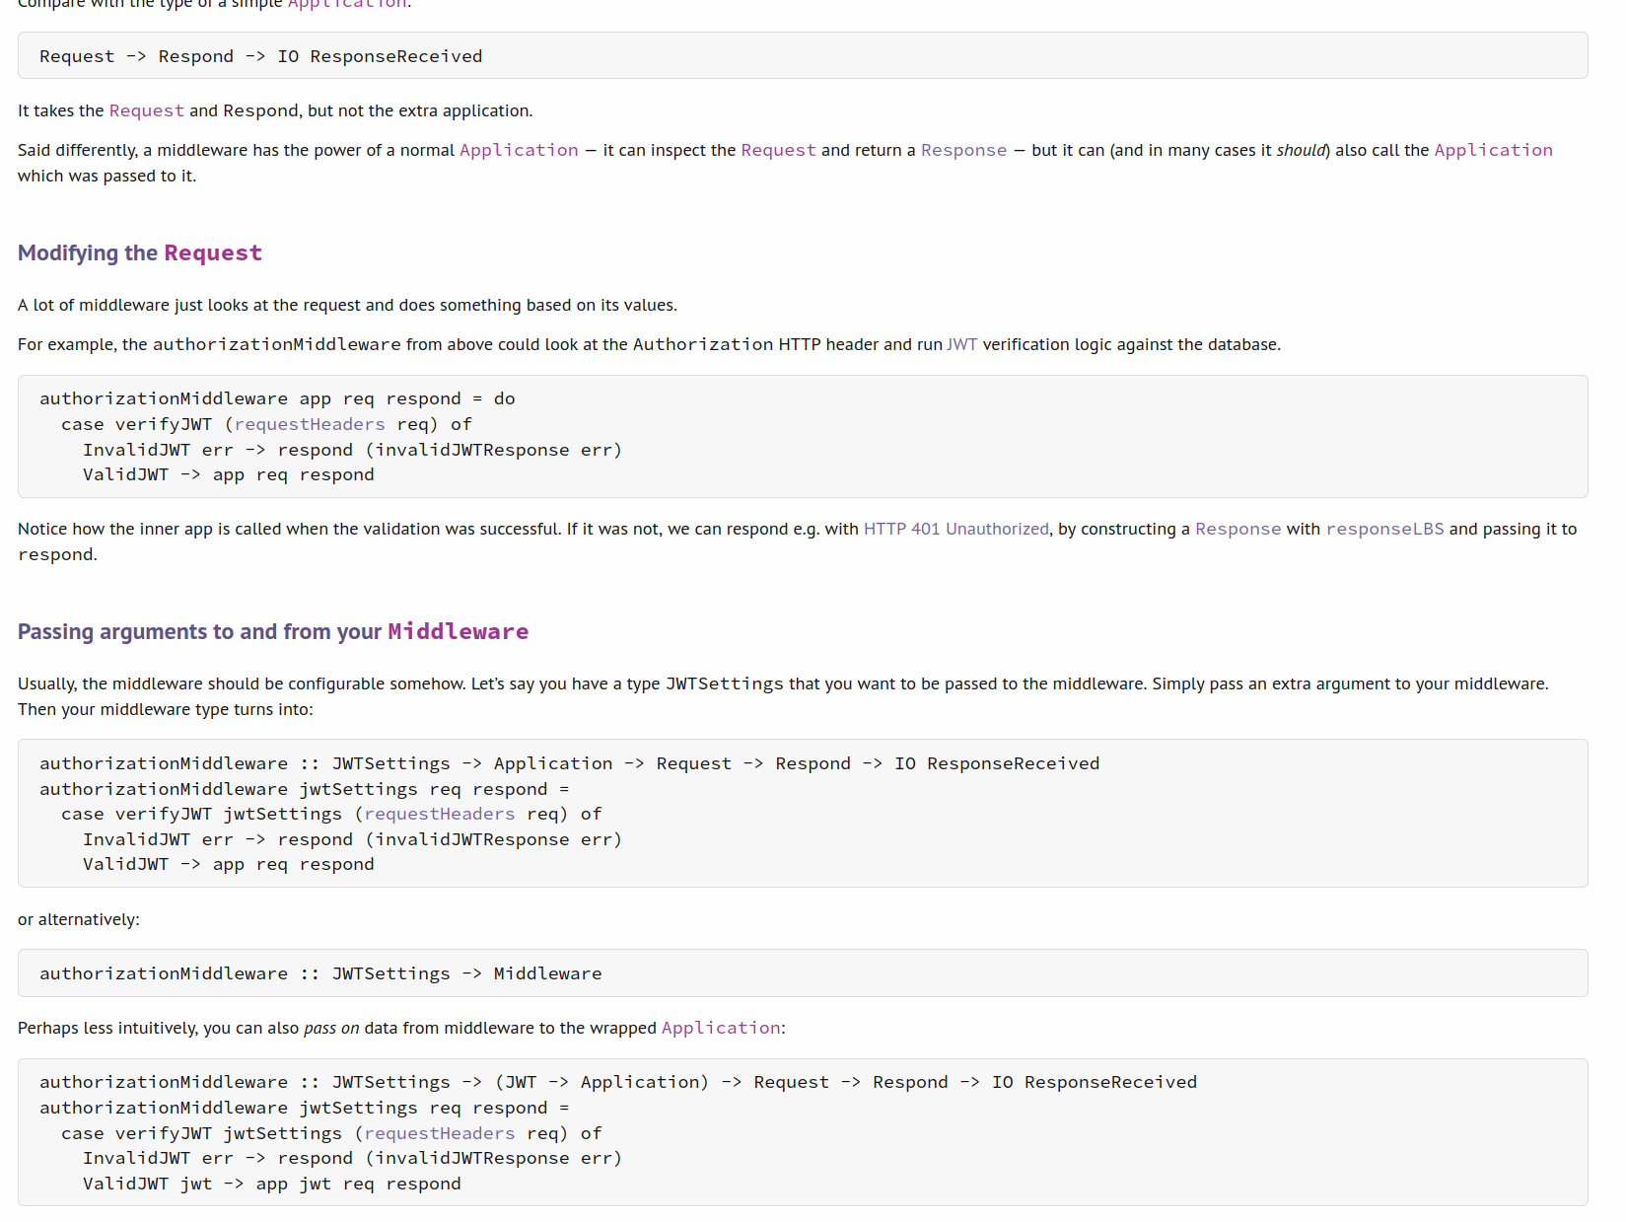Screen dimensions: 1626x1222
Task: Click the inline 'authorizationMiddleware' code in the paragraph
Action: [x=277, y=344]
